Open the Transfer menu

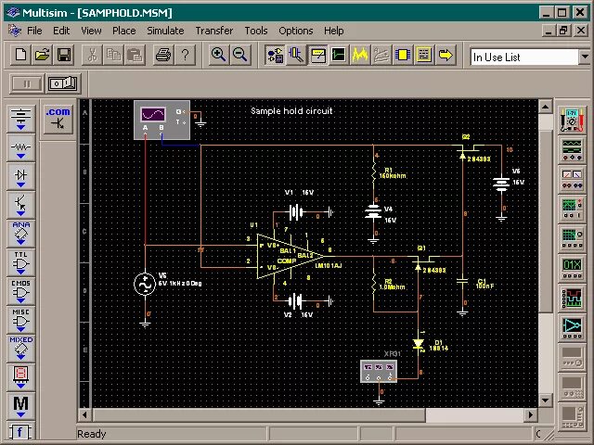pyautogui.click(x=214, y=31)
